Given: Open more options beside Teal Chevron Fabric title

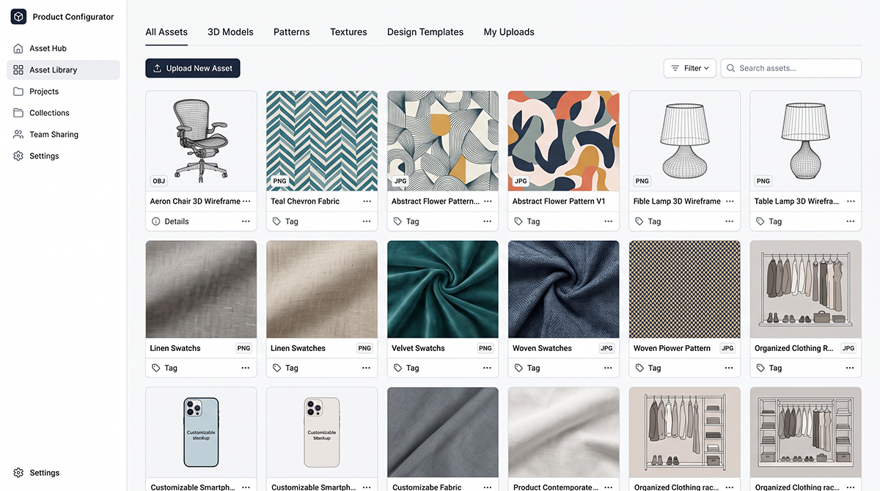Looking at the screenshot, I should tap(367, 202).
